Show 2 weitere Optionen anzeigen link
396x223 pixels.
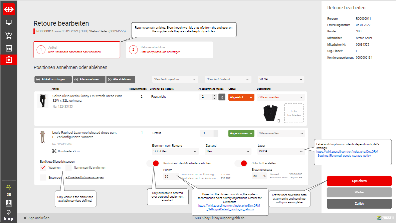point(84,177)
